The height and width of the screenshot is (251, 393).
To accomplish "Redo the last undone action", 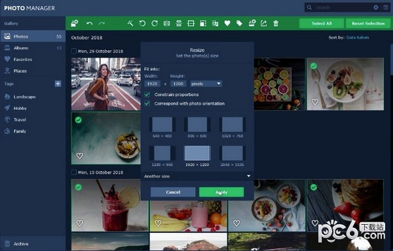I will tap(102, 24).
